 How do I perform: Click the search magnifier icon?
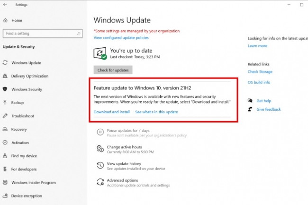click(x=78, y=33)
